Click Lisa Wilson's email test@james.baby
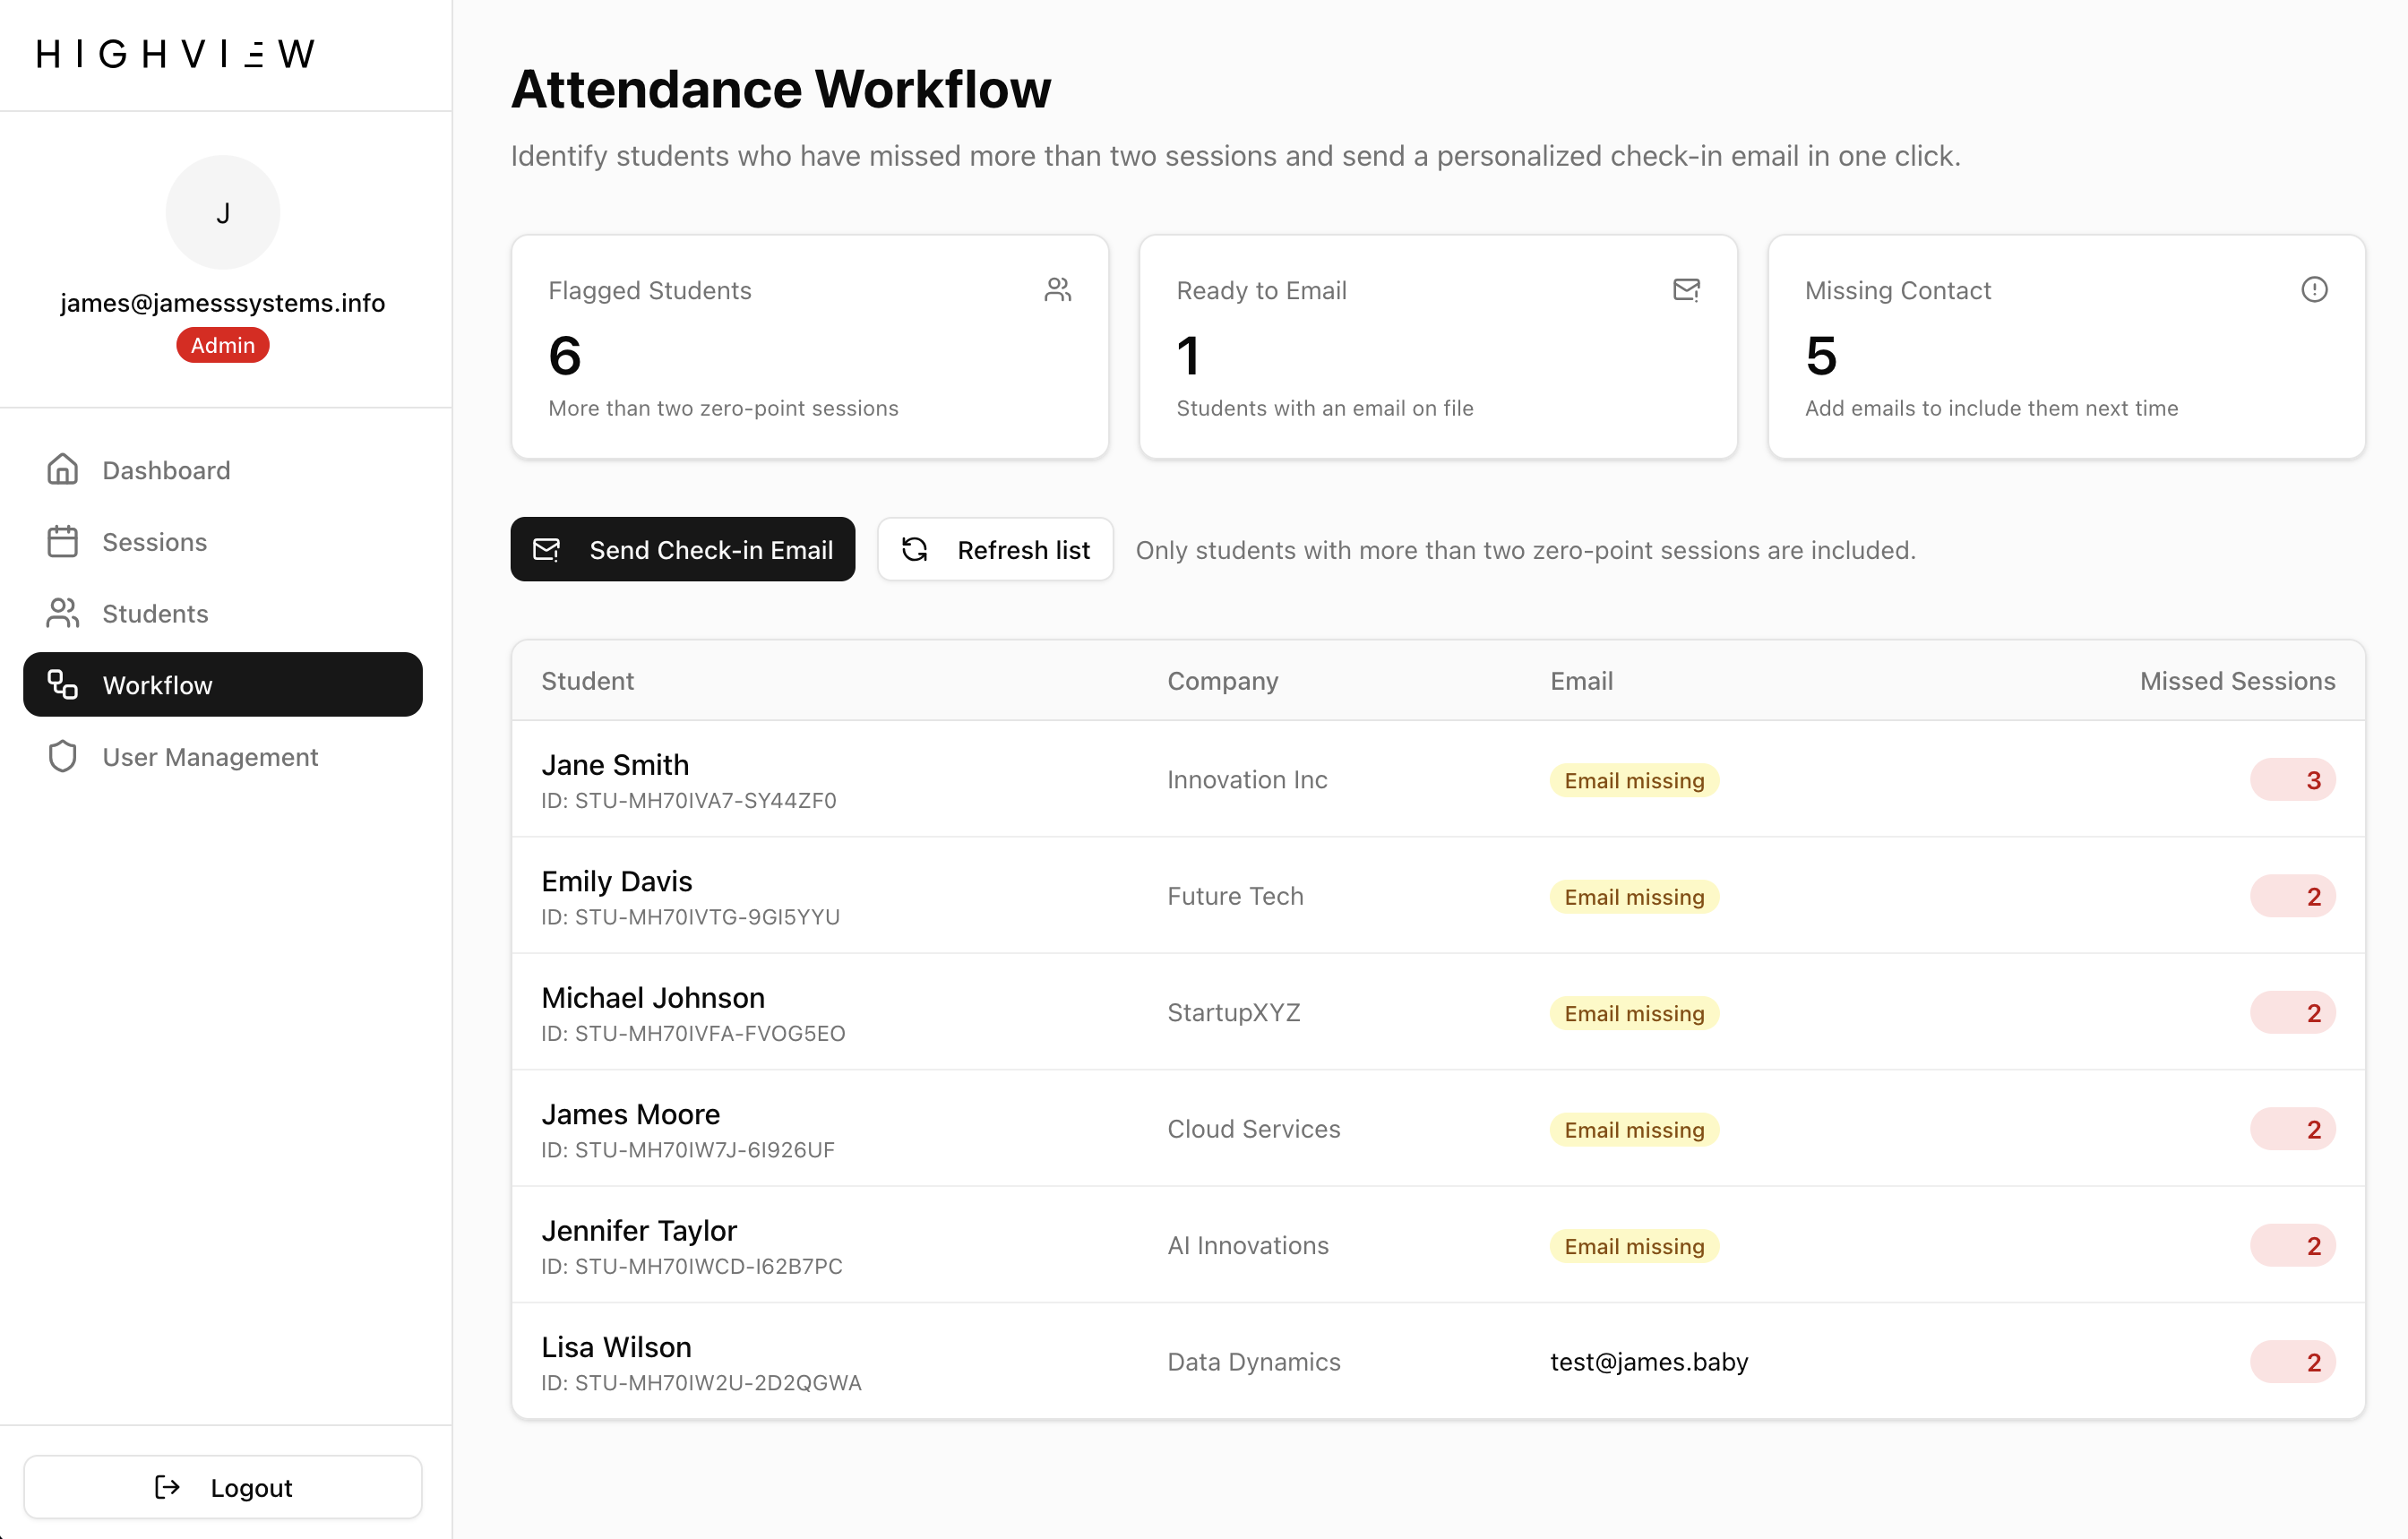Image resolution: width=2408 pixels, height=1539 pixels. (x=1648, y=1362)
